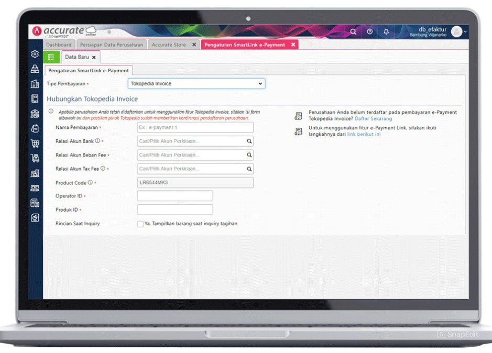492x353 pixels.
Task: Search accounts in Relasi Akun Tax Fee magnifier
Action: (x=249, y=169)
